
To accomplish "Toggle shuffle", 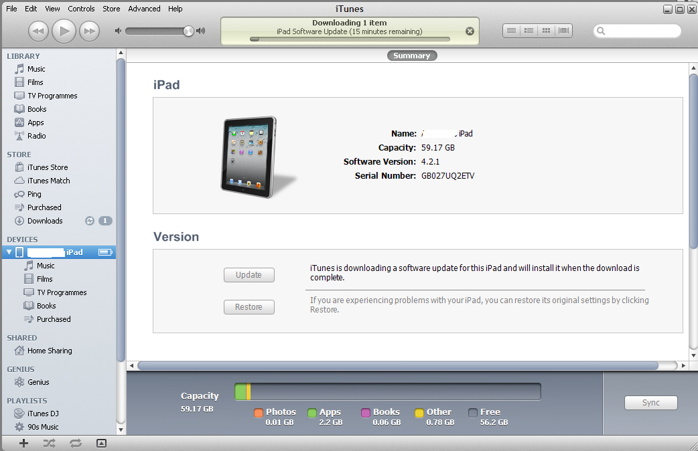I will [50, 443].
